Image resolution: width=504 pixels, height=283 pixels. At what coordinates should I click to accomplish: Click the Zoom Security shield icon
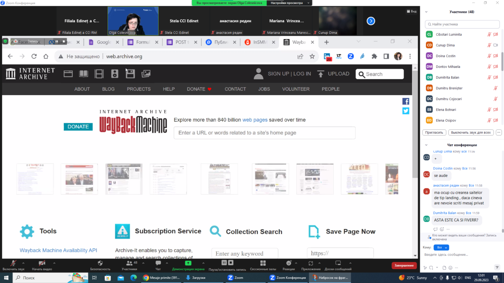click(100, 263)
